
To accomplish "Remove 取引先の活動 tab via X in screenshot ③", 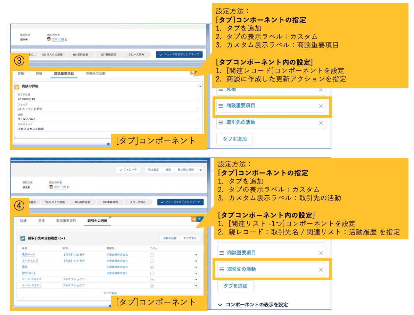I will coord(321,123).
